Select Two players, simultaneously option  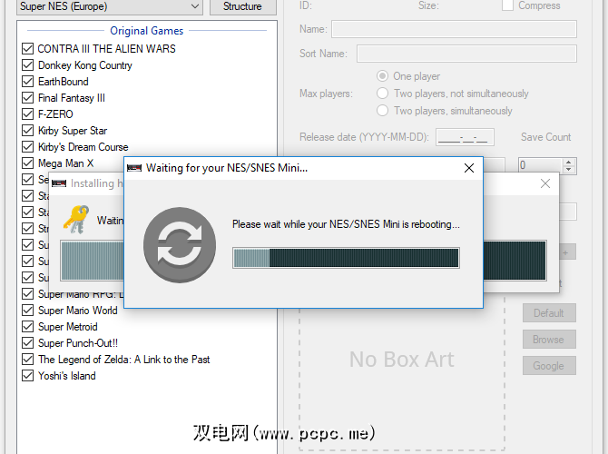(x=382, y=110)
